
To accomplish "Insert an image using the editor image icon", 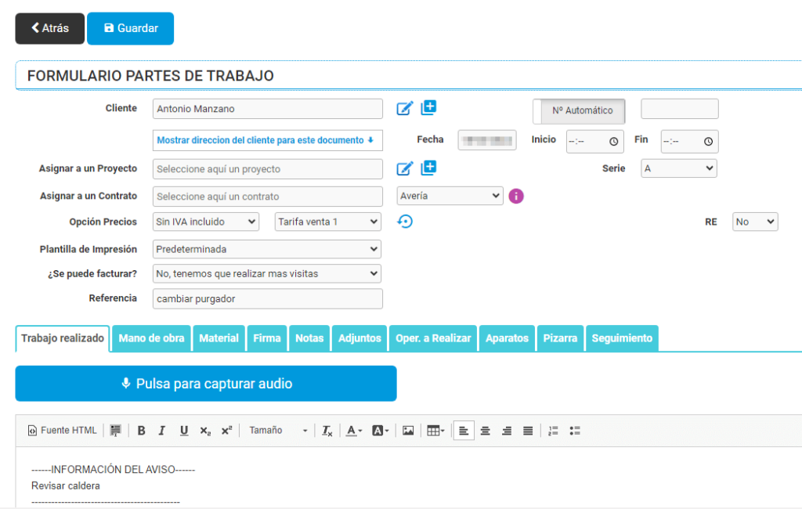I will coord(408,430).
